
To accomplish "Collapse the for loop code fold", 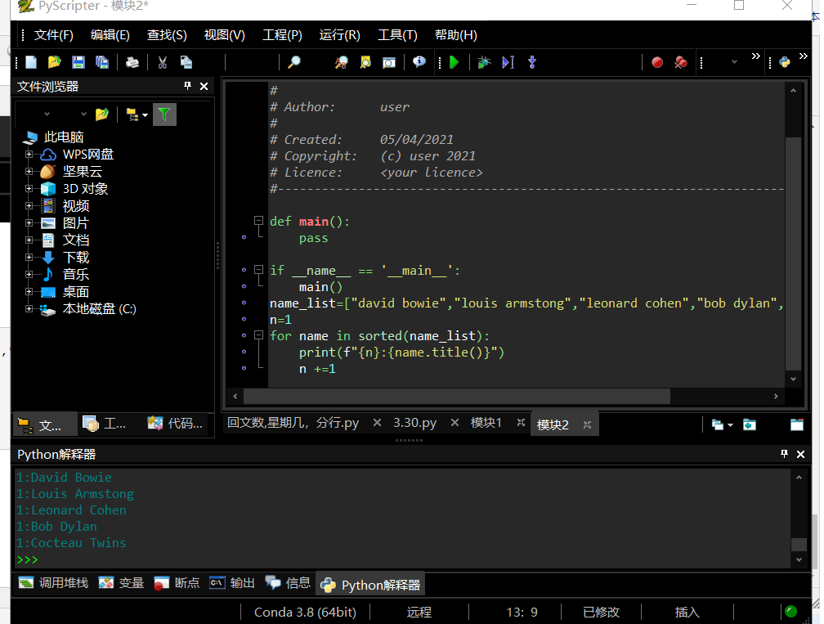I will [x=258, y=334].
